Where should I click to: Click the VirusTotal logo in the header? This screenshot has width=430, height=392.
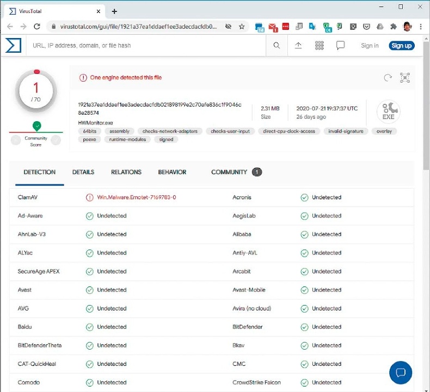(x=13, y=45)
